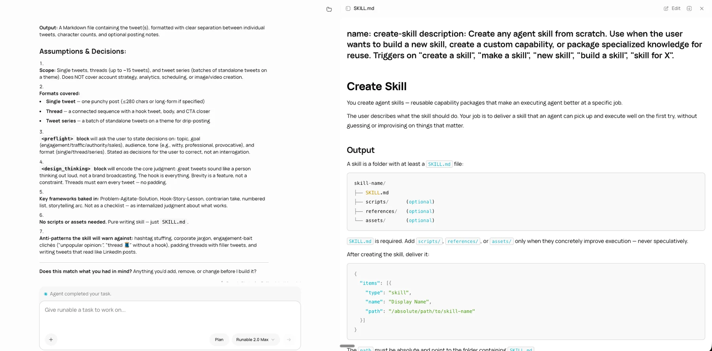Viewport: 712px width, 351px height.
Task: Click the "name": "Display Name" JSON line
Action: (399, 302)
